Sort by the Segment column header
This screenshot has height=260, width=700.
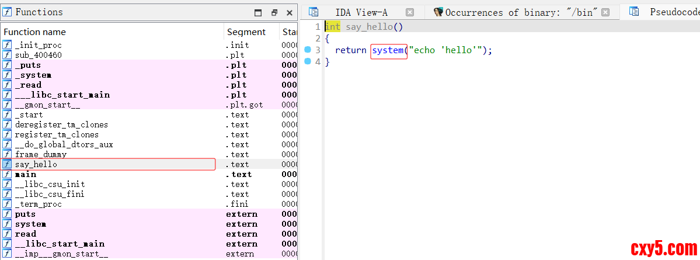[x=246, y=32]
